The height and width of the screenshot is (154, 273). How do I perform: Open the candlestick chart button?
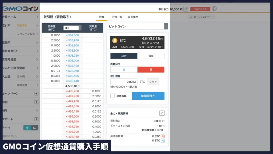pyautogui.click(x=201, y=17)
